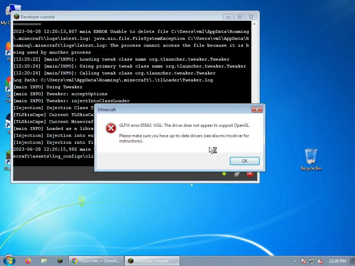Click the 12:20 PM taskbar clock
This screenshot has width=355, height=266.
tap(337, 261)
